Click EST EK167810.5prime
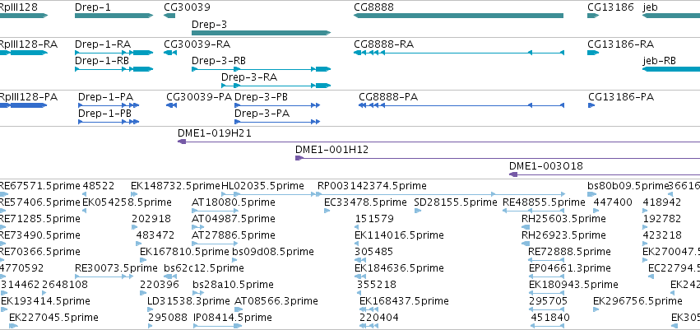This screenshot has width=700, height=330. (185, 252)
